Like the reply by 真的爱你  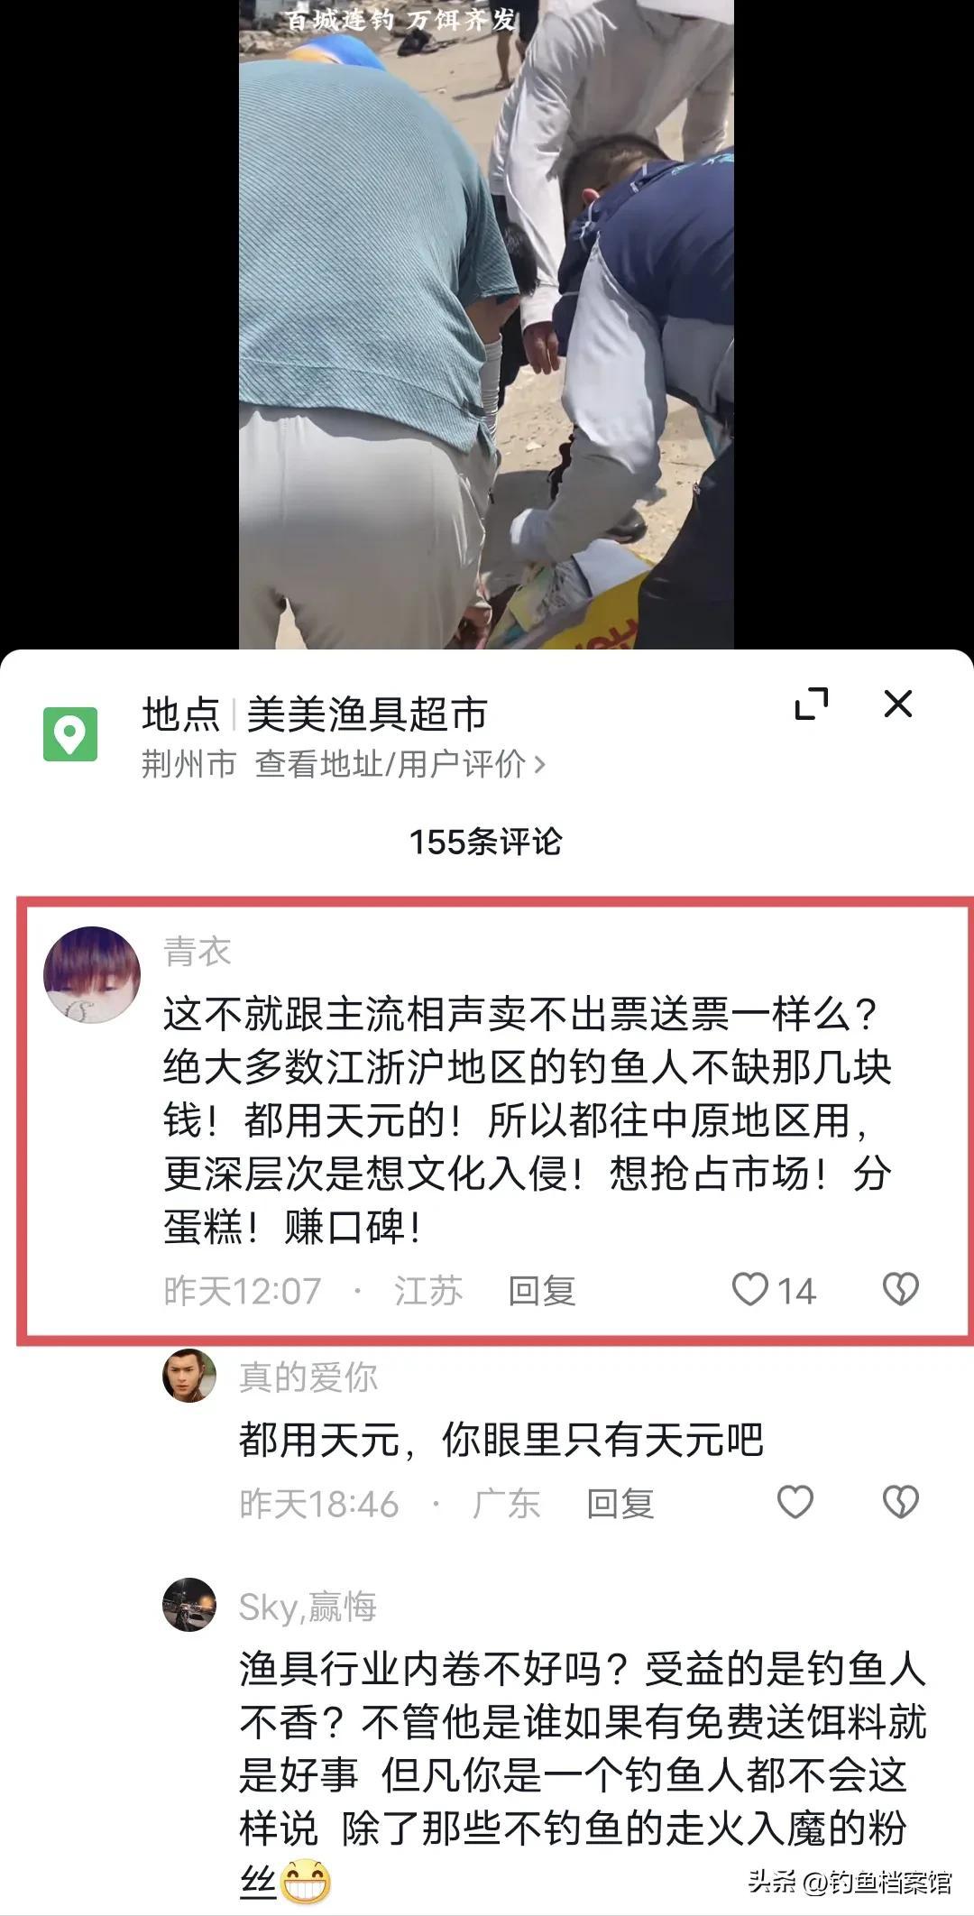coord(795,1502)
